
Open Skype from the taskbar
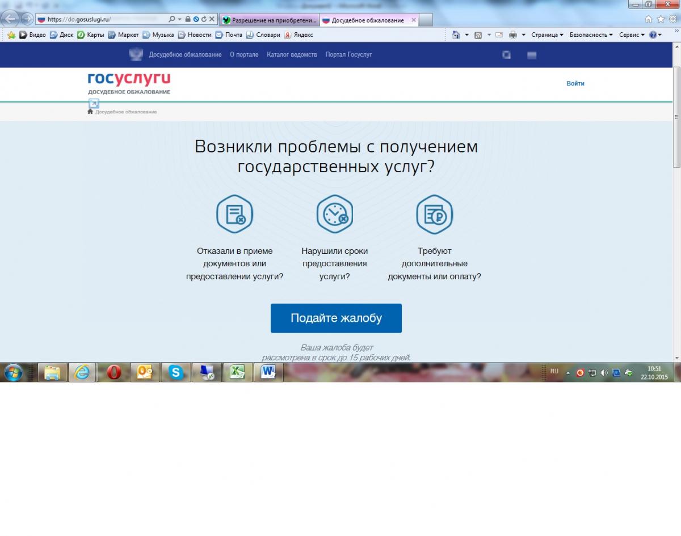(x=176, y=372)
